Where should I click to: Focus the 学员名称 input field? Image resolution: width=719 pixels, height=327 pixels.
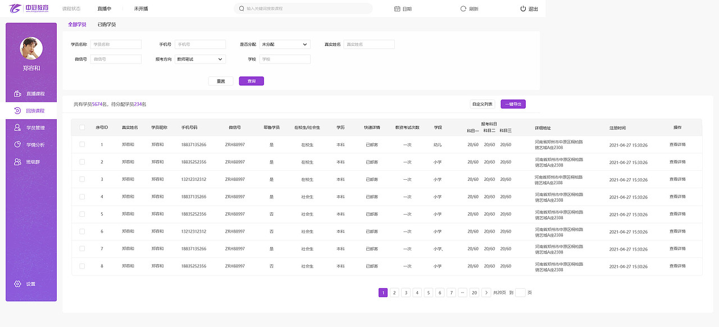click(x=116, y=44)
